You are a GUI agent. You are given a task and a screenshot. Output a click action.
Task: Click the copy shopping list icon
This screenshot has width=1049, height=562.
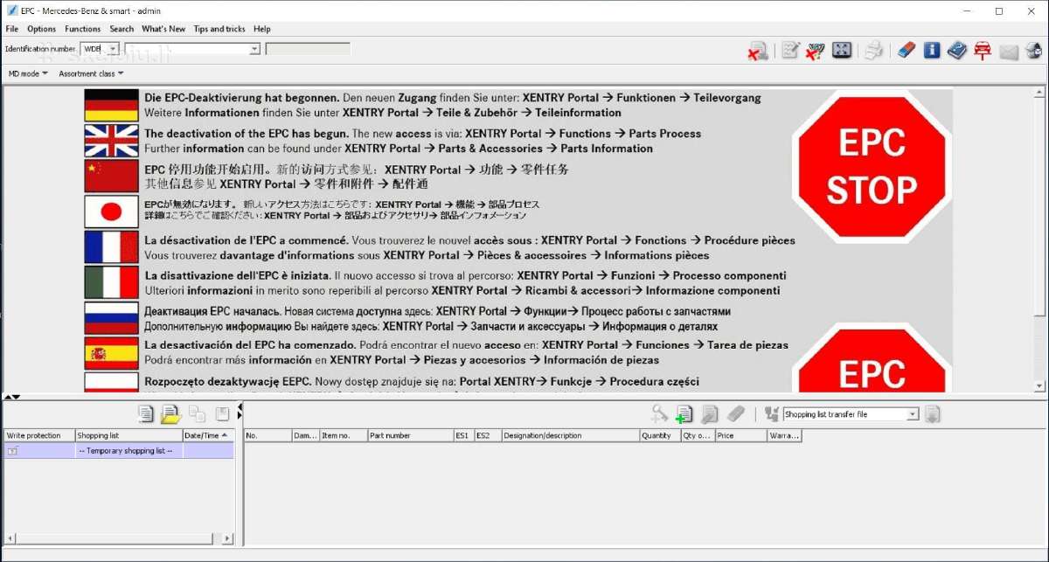[197, 414]
